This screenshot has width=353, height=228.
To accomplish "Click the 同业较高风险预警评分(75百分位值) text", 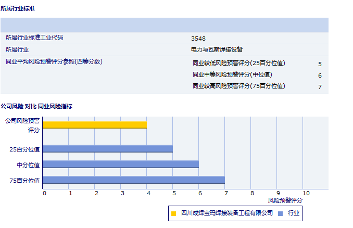I will point(239,86).
